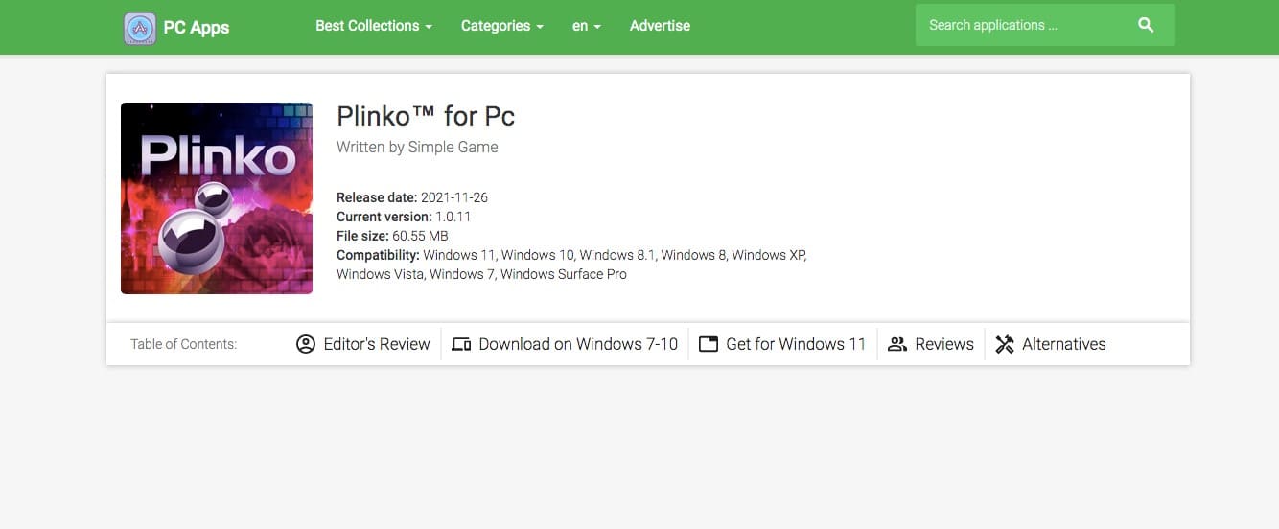Click the PC Apps site name
This screenshot has width=1279, height=529.
click(197, 28)
